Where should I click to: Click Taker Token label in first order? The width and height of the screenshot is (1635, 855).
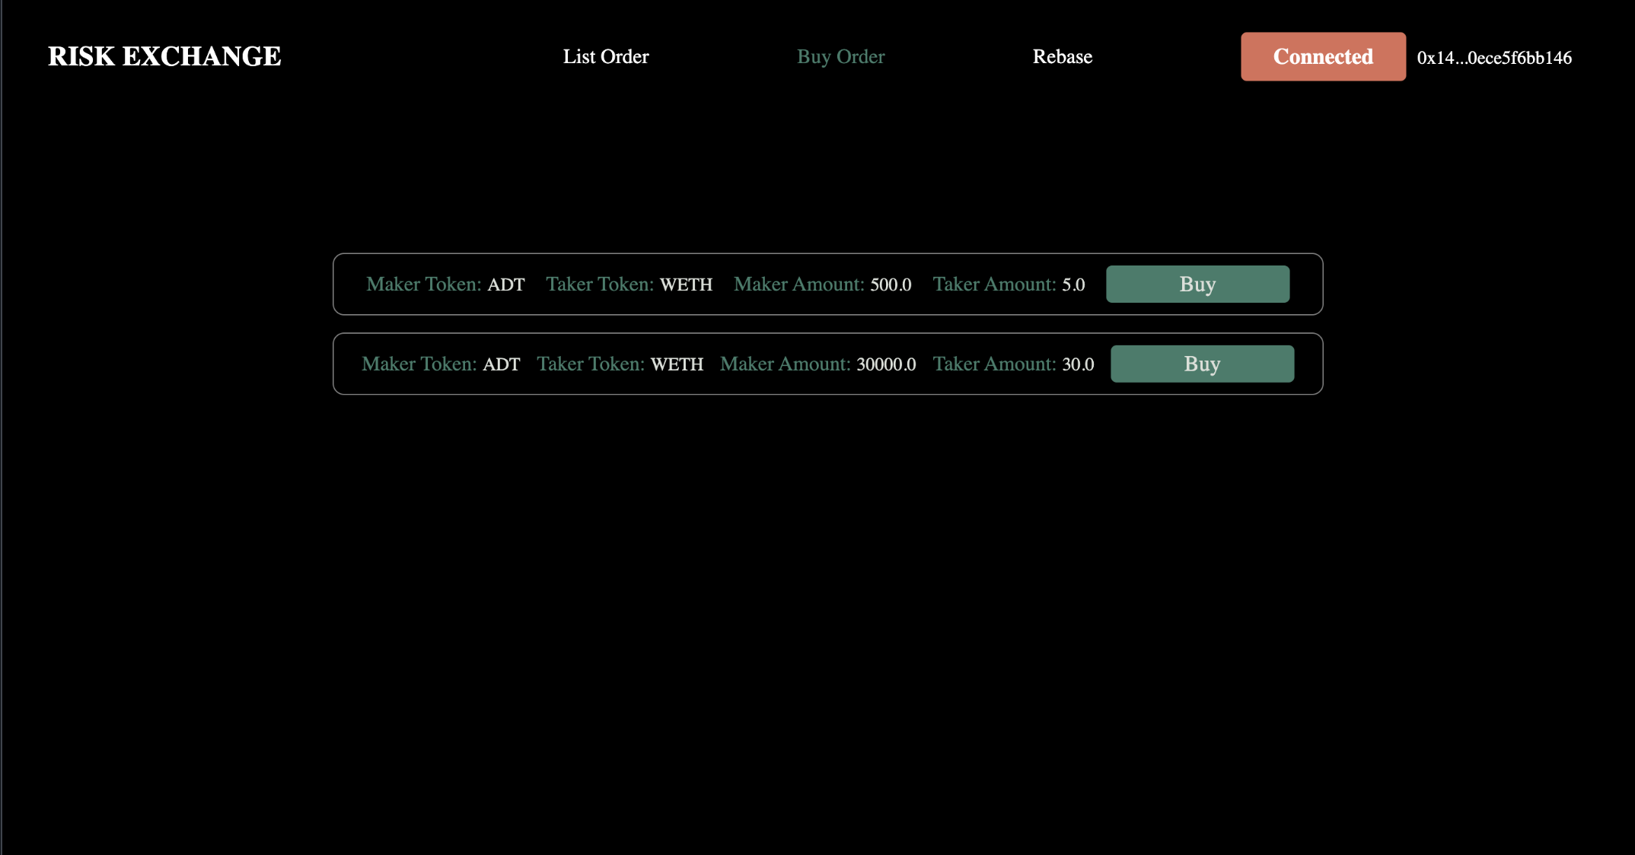coord(599,284)
